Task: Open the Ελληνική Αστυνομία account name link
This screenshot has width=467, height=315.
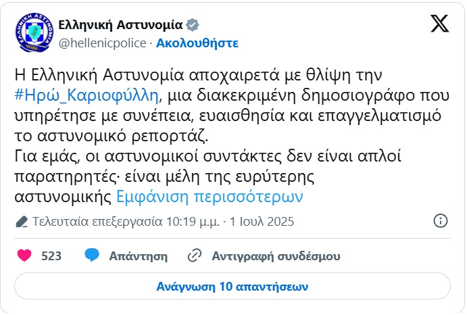Action: pos(120,25)
